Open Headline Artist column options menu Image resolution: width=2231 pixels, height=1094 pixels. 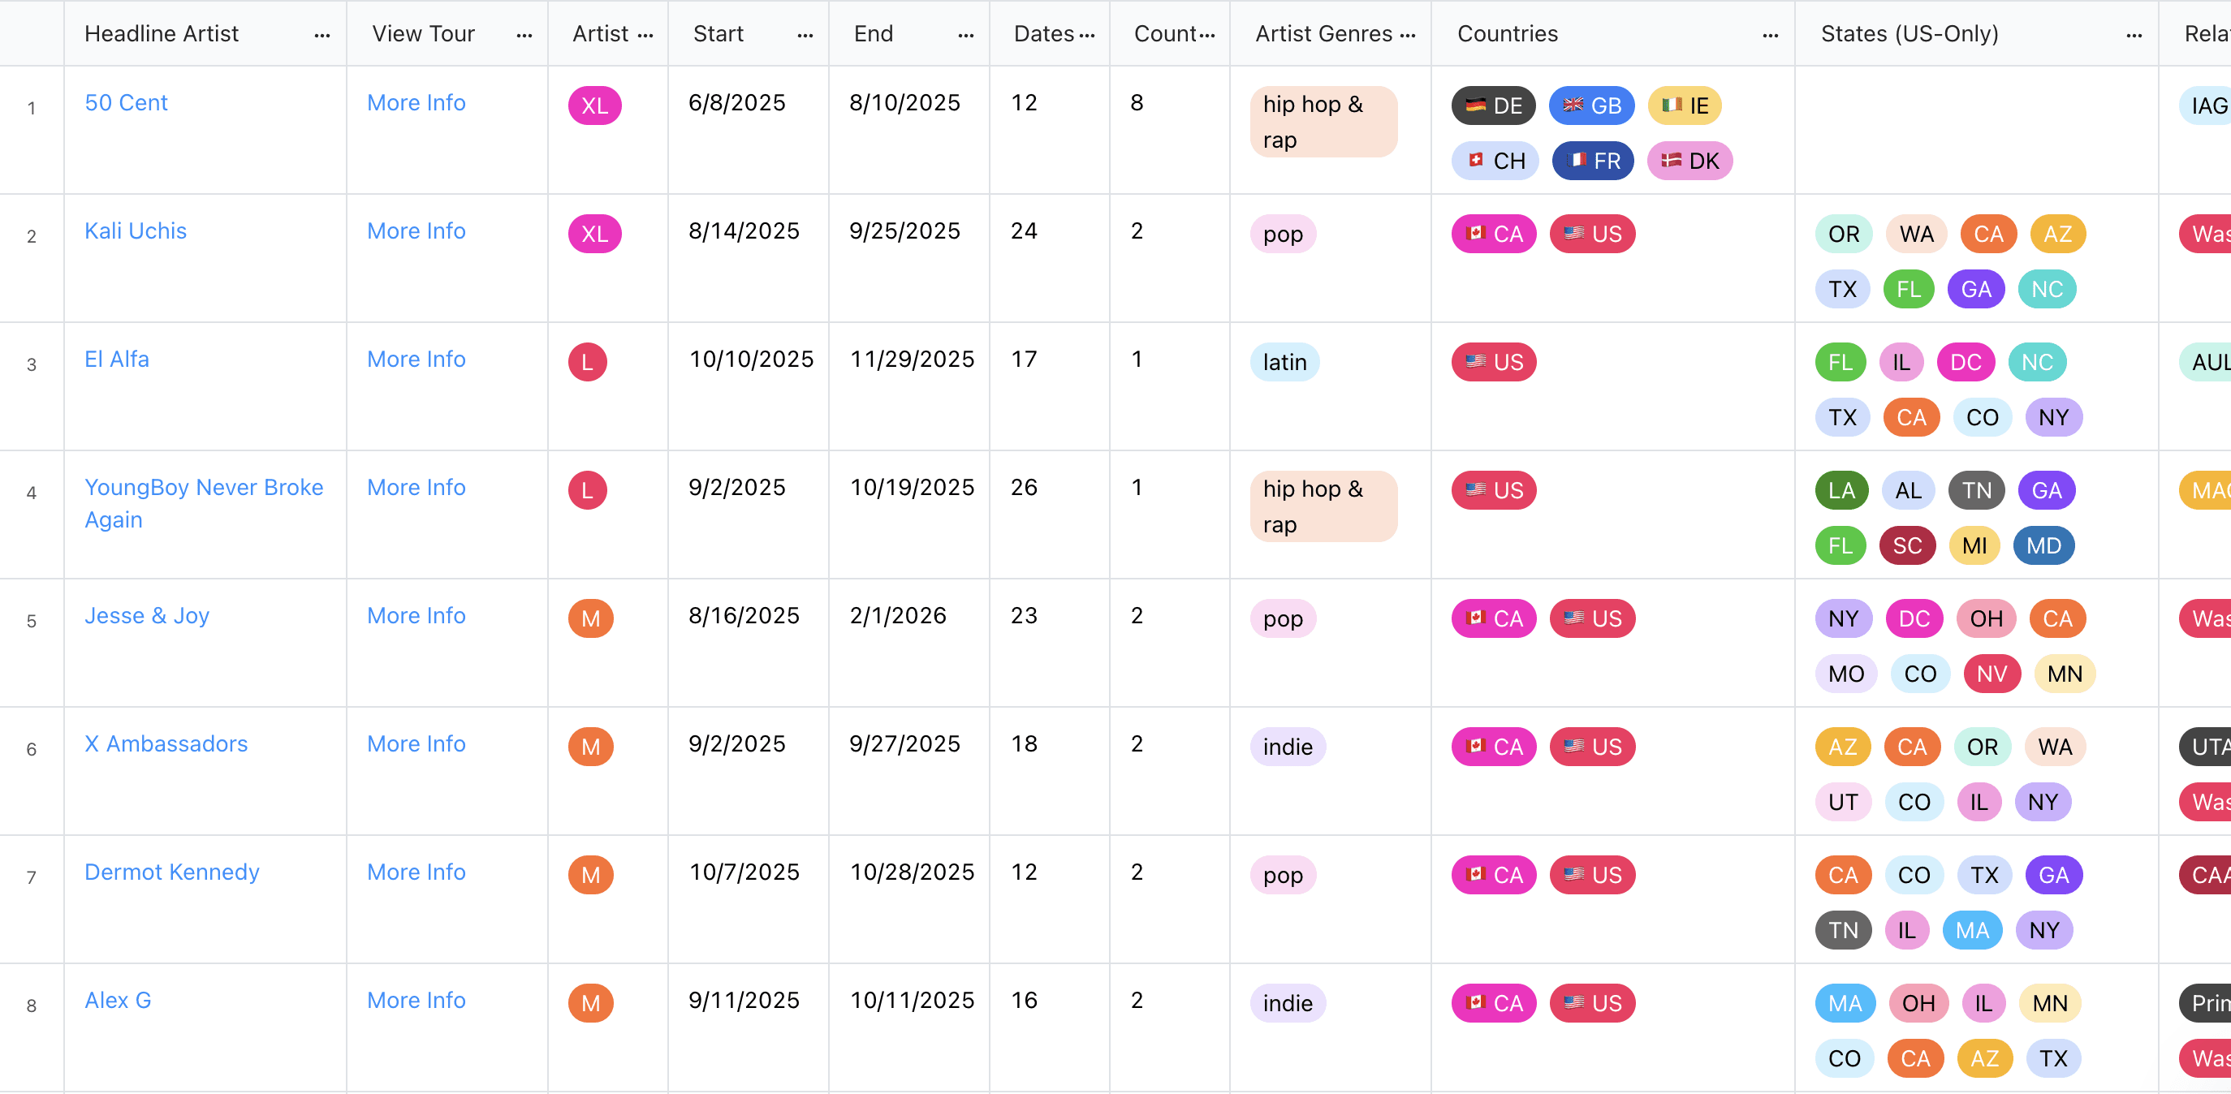click(x=322, y=35)
